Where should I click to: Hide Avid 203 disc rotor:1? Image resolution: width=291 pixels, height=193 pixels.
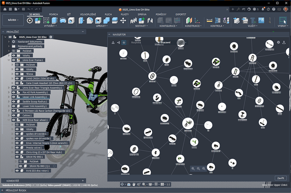point(17,171)
